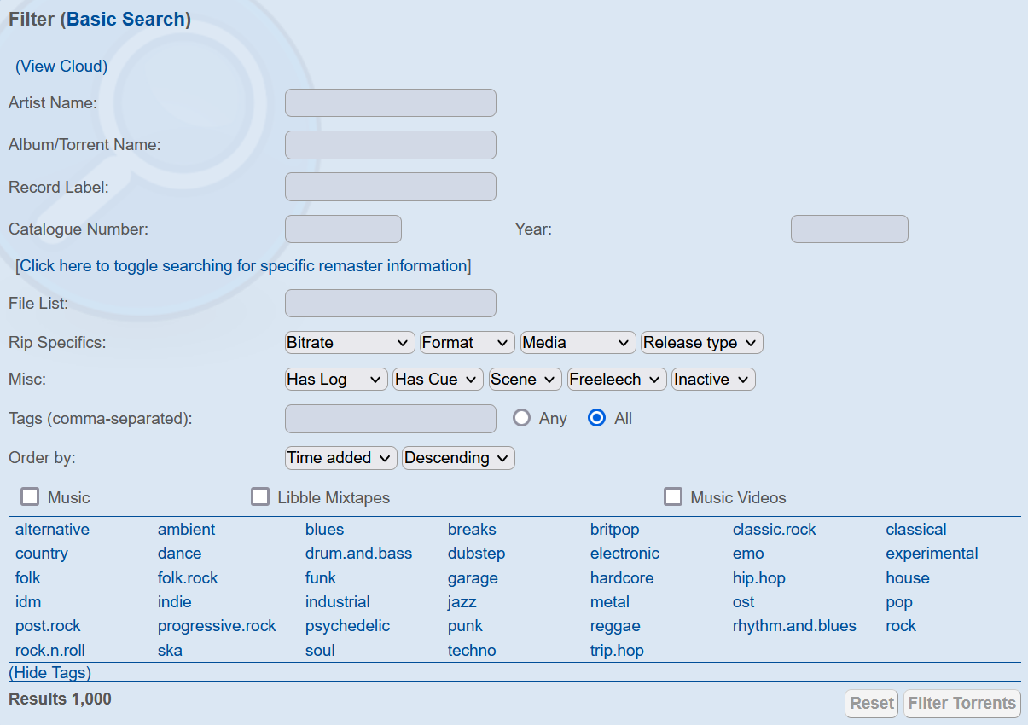This screenshot has height=725, width=1028.
Task: Open the Release type dropdown
Action: (701, 343)
